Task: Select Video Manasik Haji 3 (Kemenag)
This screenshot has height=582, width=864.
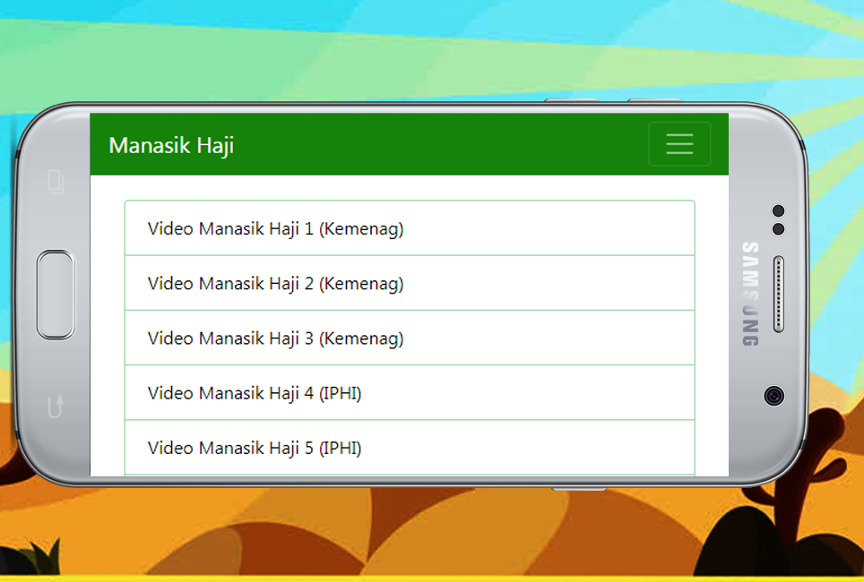Action: tap(410, 338)
